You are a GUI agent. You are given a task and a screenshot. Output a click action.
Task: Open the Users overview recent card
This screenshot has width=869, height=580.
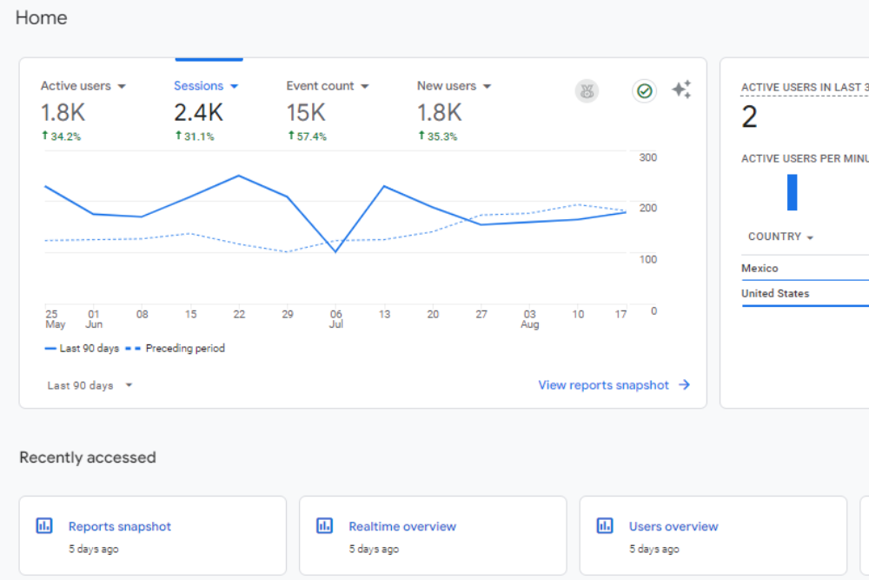713,535
